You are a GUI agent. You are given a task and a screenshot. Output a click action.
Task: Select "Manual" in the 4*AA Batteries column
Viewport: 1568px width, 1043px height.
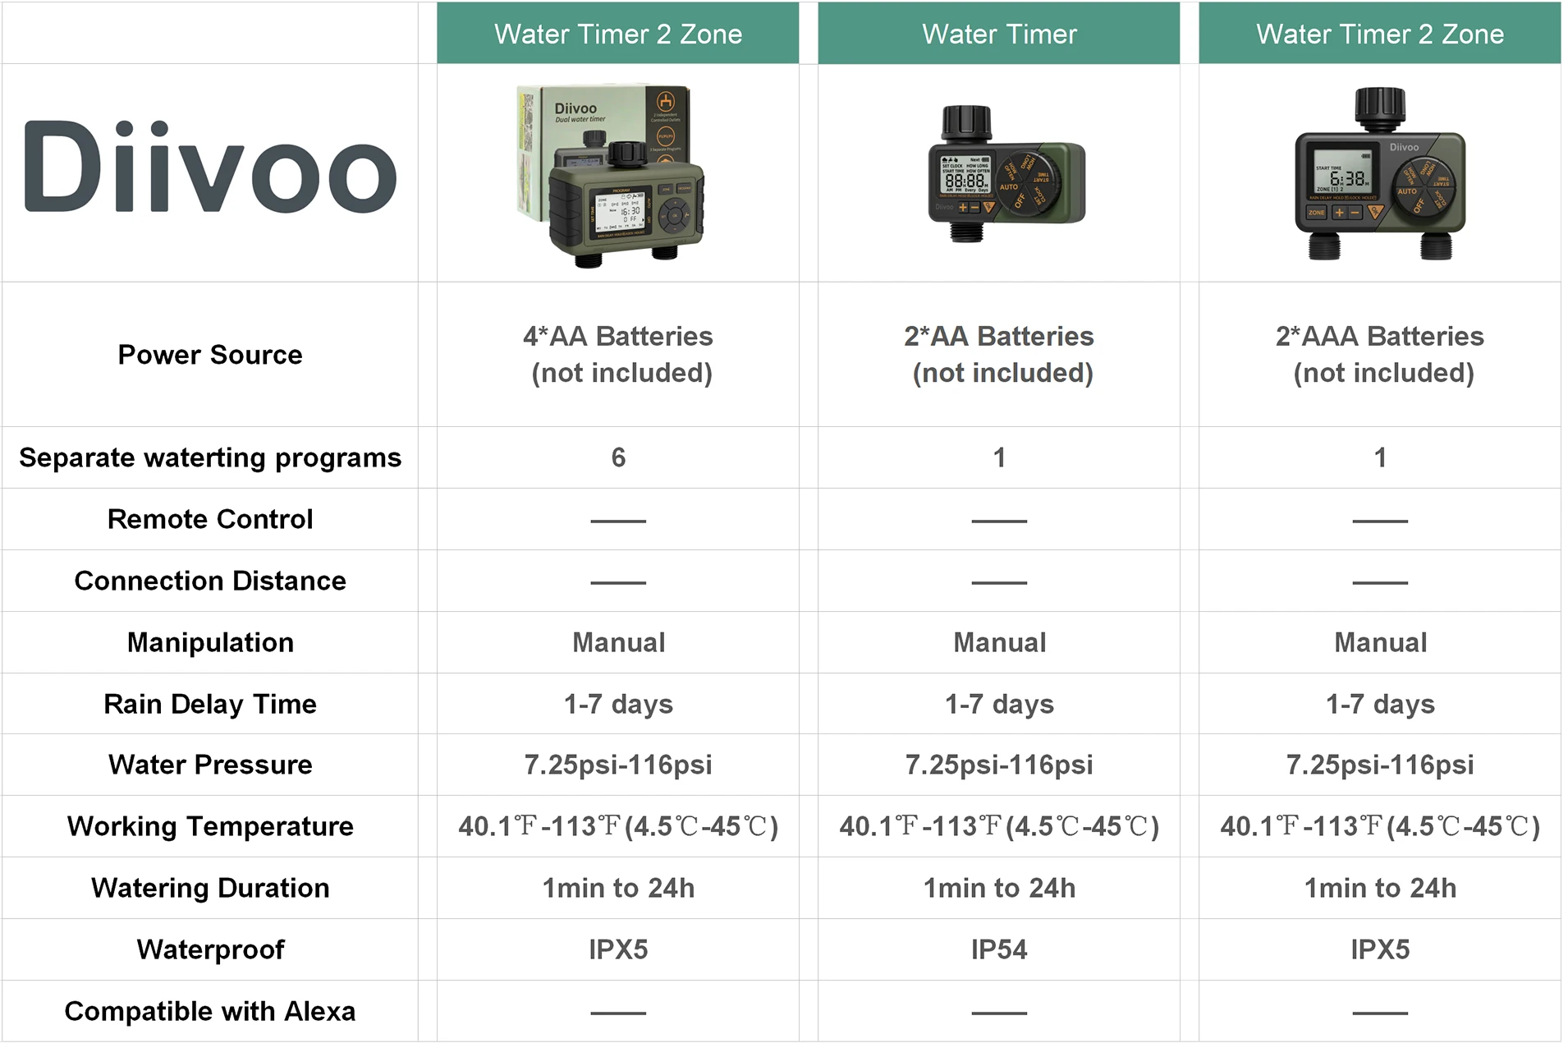tap(618, 642)
